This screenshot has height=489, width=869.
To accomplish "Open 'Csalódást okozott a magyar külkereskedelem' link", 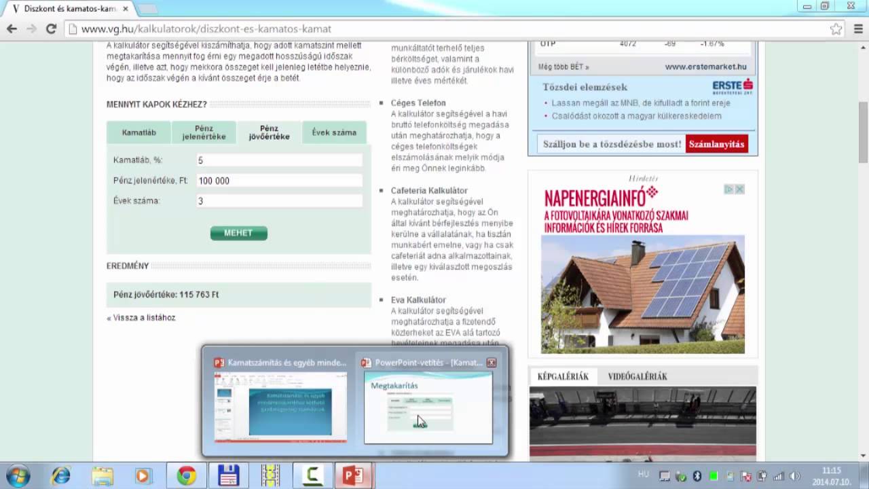I will (637, 116).
